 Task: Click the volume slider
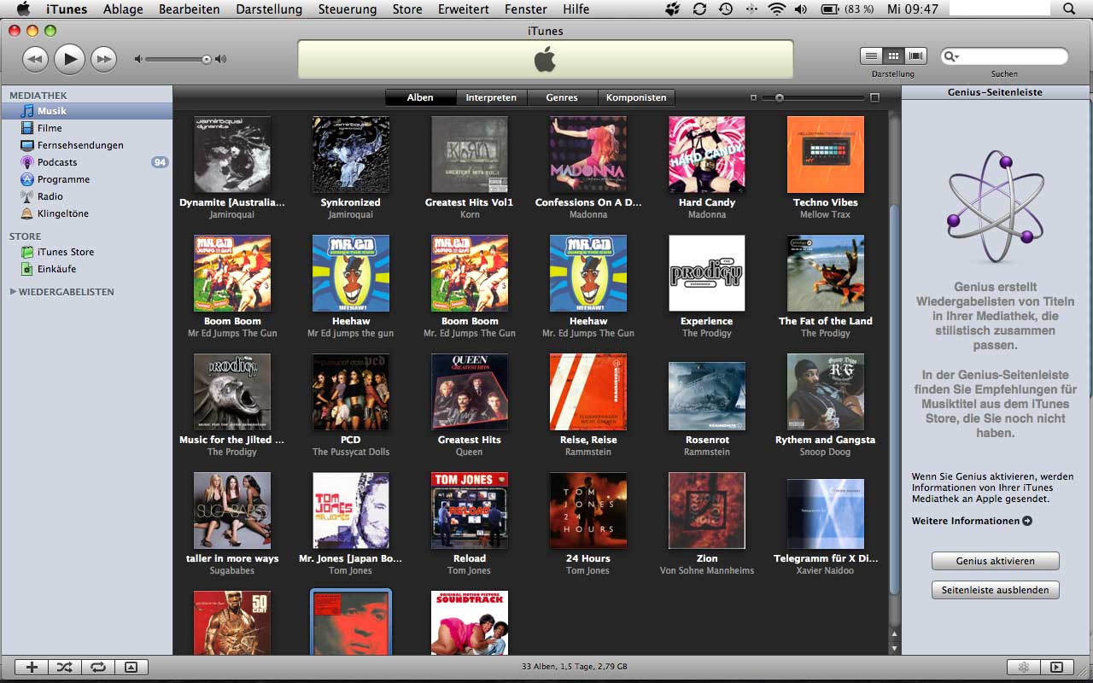point(177,59)
